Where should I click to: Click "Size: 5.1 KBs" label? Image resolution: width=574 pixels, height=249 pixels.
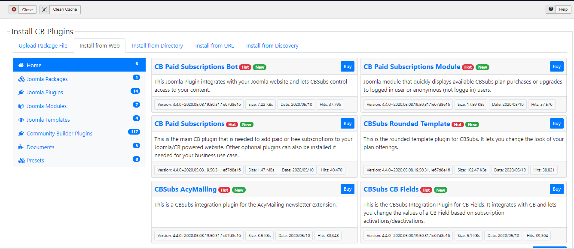[x=469, y=235]
